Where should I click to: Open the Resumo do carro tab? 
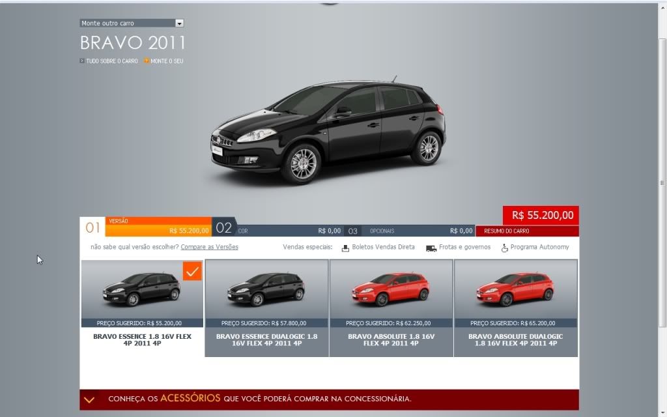527,231
